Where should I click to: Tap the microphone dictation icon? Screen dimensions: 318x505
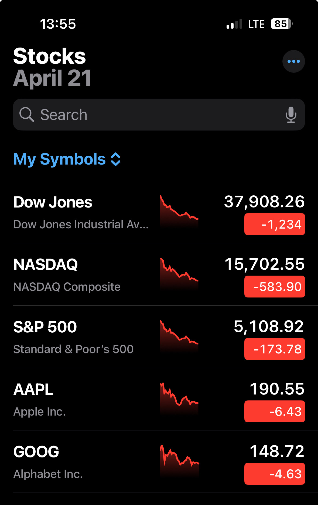(291, 115)
